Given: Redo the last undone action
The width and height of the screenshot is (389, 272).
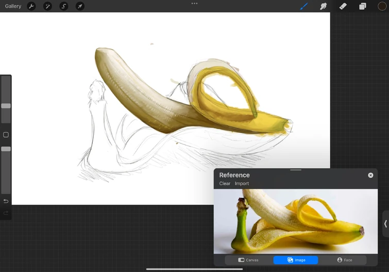Looking at the screenshot, I should click(x=6, y=213).
